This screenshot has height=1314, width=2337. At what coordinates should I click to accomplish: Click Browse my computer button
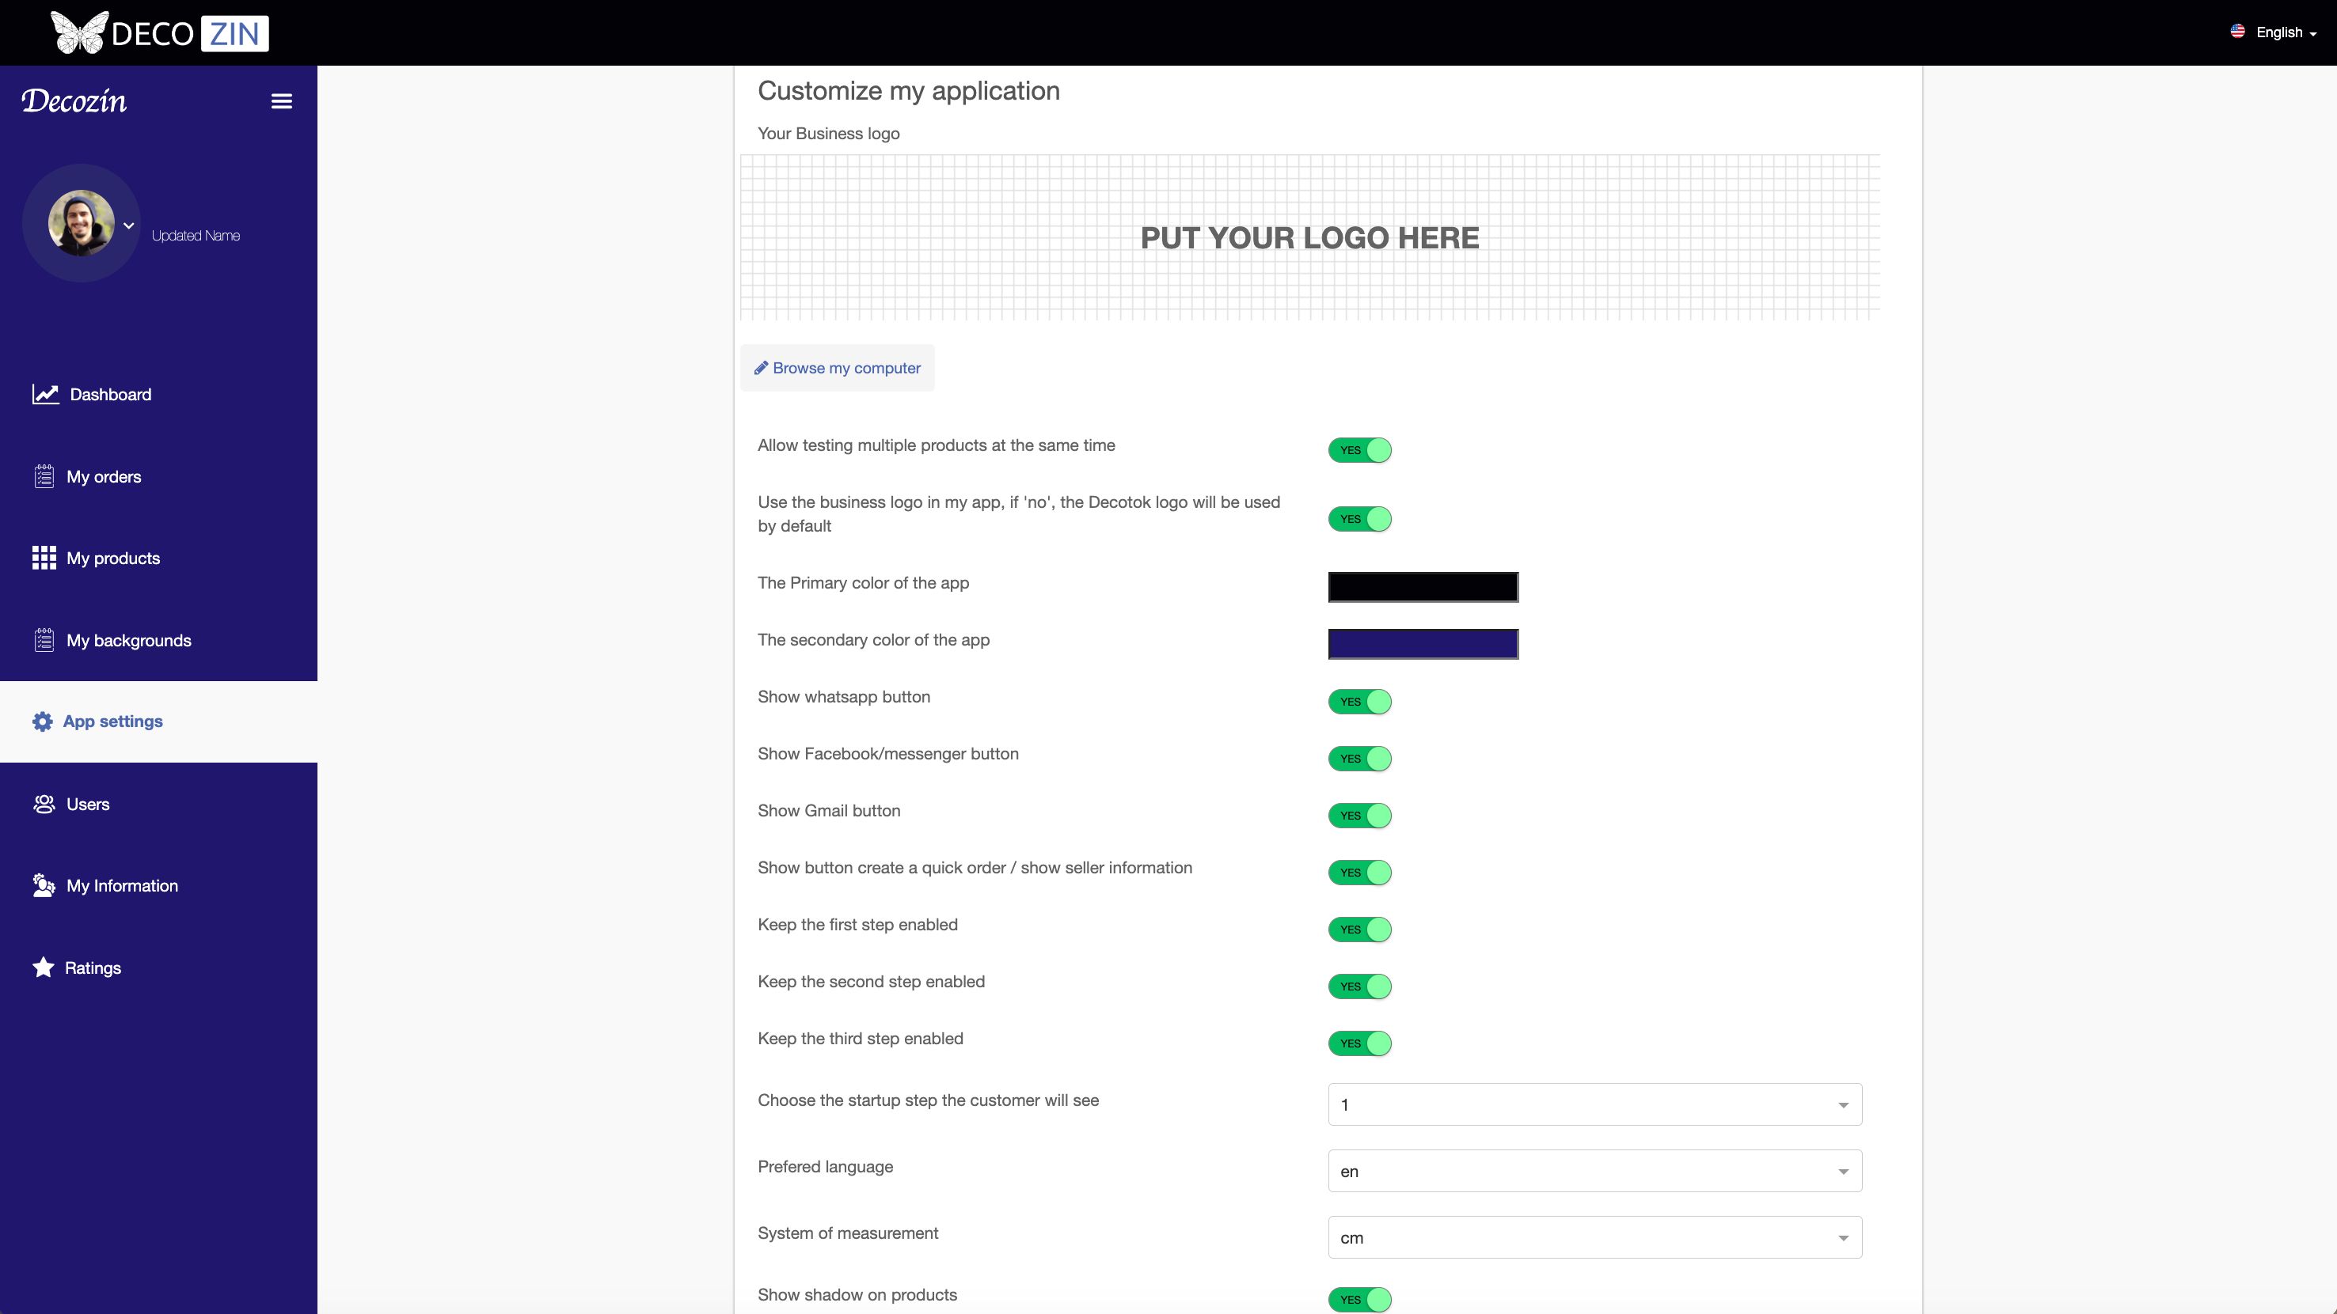(837, 368)
